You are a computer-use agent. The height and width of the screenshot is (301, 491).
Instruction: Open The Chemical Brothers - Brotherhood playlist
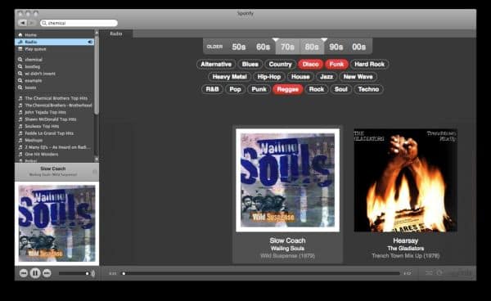[58, 106]
